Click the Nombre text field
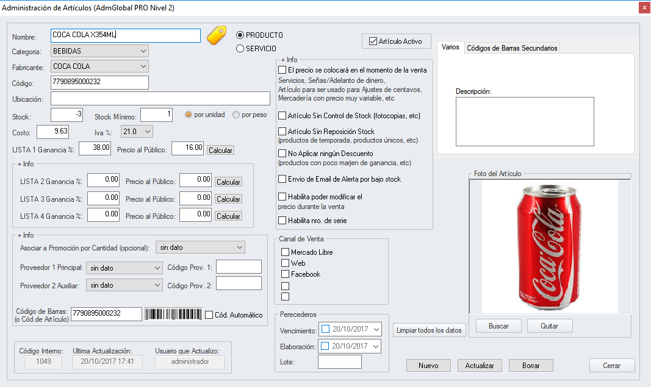Image resolution: width=651 pixels, height=387 pixels. coord(126,35)
